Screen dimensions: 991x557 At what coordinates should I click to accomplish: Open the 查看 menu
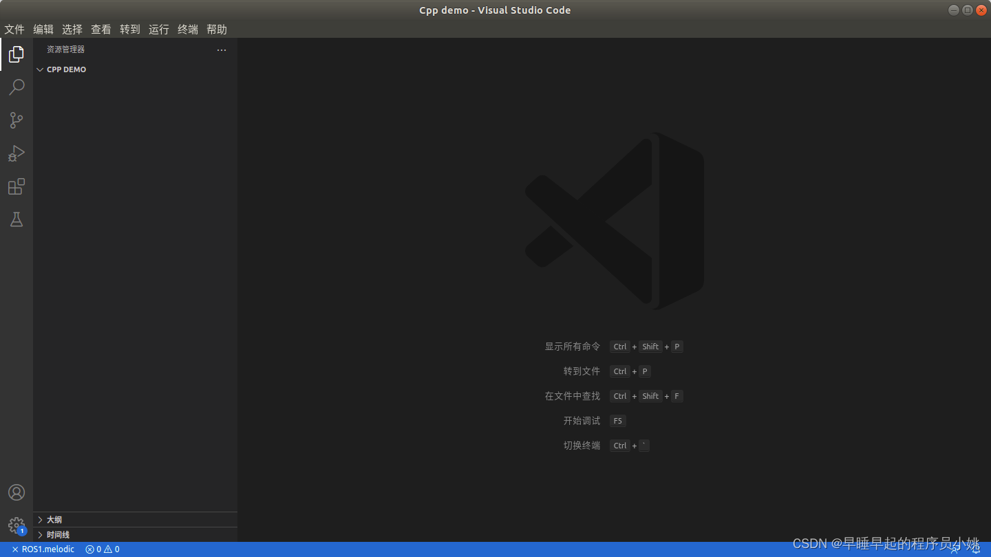click(x=101, y=29)
